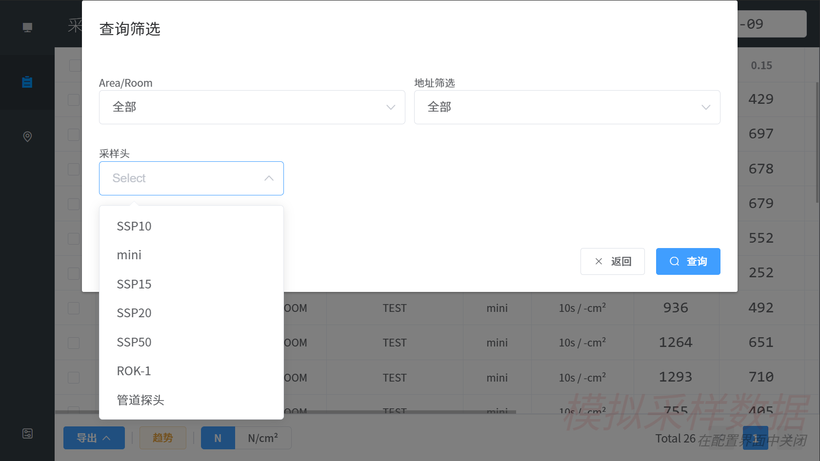This screenshot has height=461, width=820.
Task: Tick the checkbox on the 936 row
Action: 74,308
